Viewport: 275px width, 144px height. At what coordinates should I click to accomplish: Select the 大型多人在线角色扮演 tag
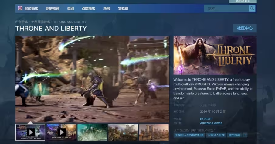pyautogui.click(x=189, y=135)
